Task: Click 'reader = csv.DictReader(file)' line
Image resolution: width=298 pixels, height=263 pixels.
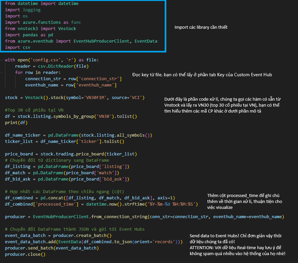Action: [x=52, y=66]
